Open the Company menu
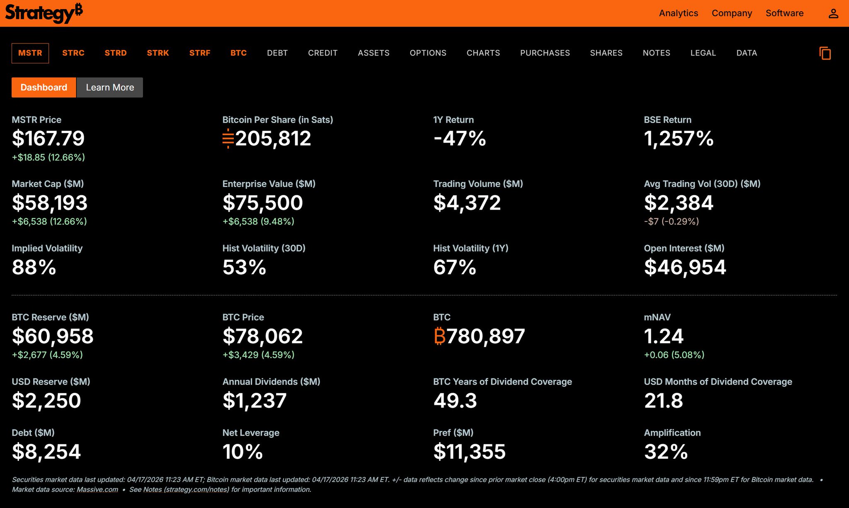 [732, 13]
